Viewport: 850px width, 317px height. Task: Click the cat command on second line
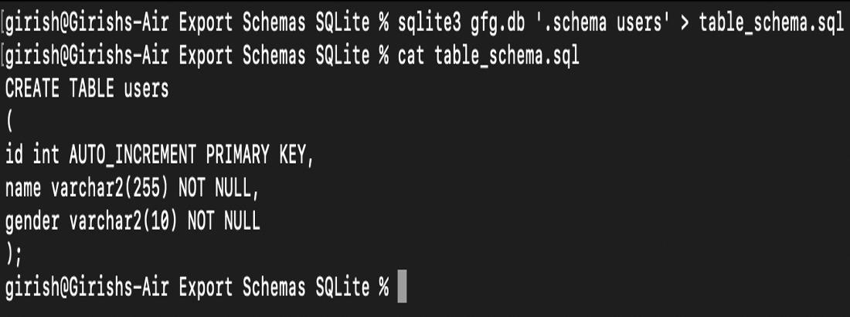click(412, 56)
